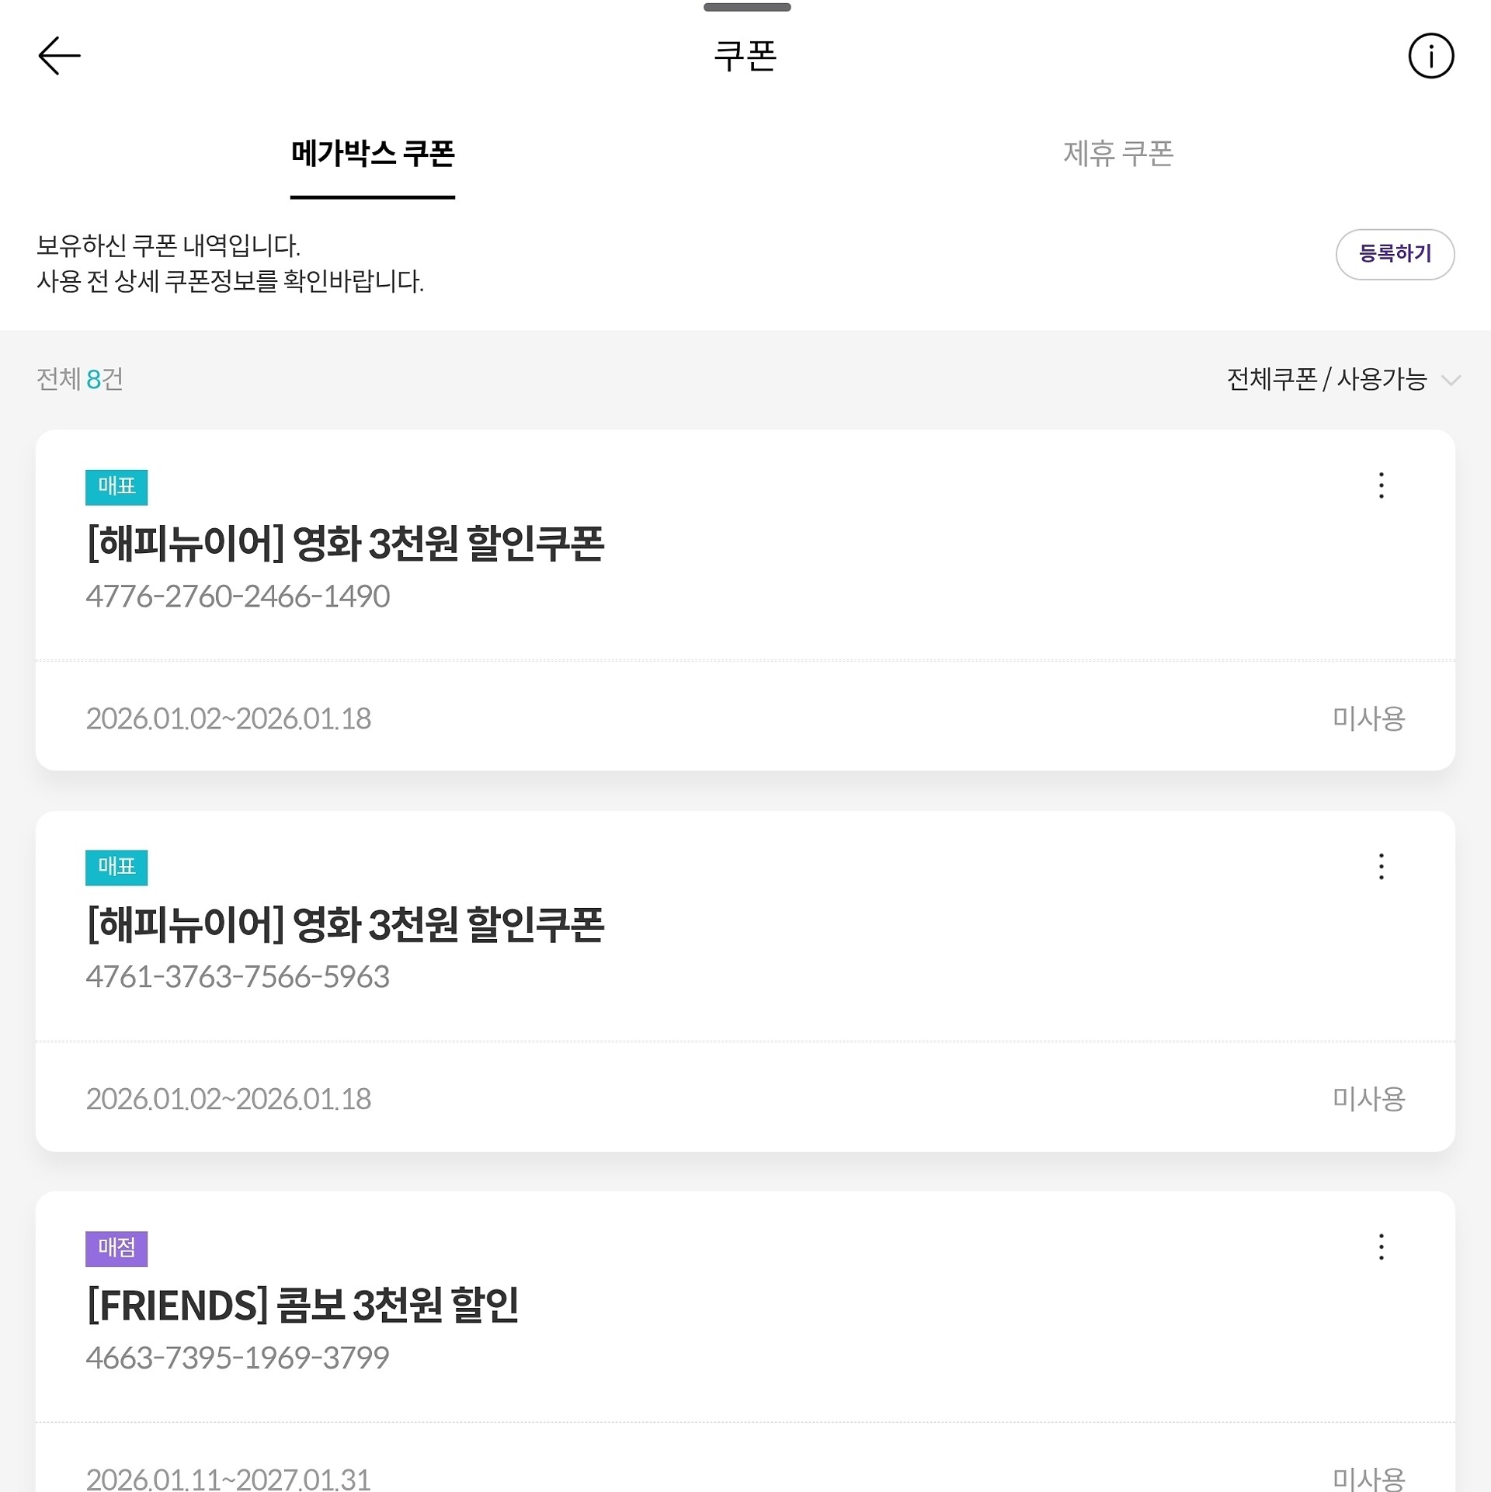Open three-dot menu for coupon 4761-3763-7566-5963
This screenshot has width=1491, height=1492.
[x=1381, y=866]
